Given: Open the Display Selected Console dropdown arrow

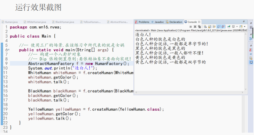Looking at the screenshot, I should (237, 26).
